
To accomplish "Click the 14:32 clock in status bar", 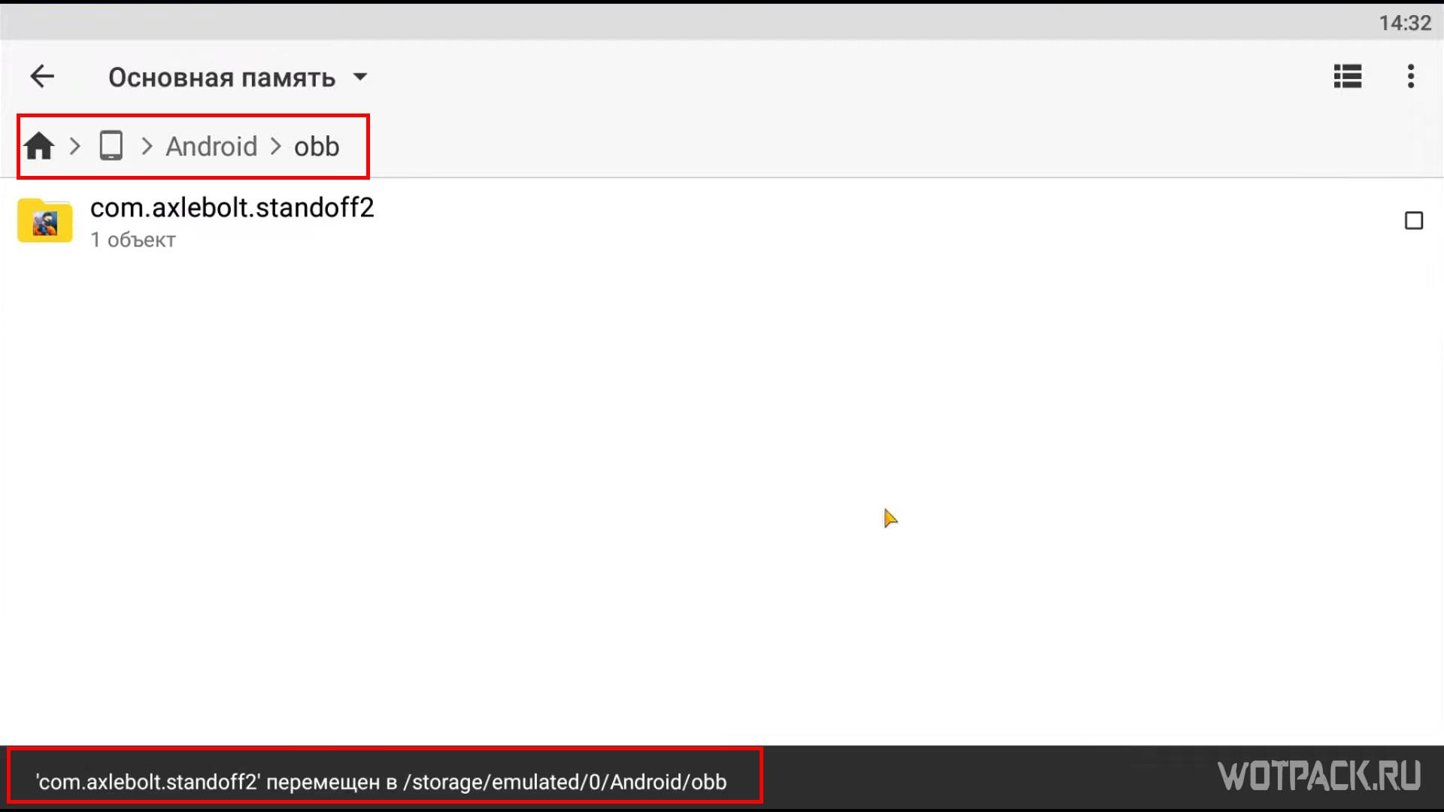I will (x=1404, y=23).
